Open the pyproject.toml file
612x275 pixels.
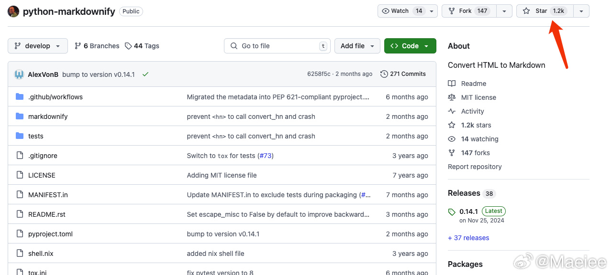coord(50,234)
